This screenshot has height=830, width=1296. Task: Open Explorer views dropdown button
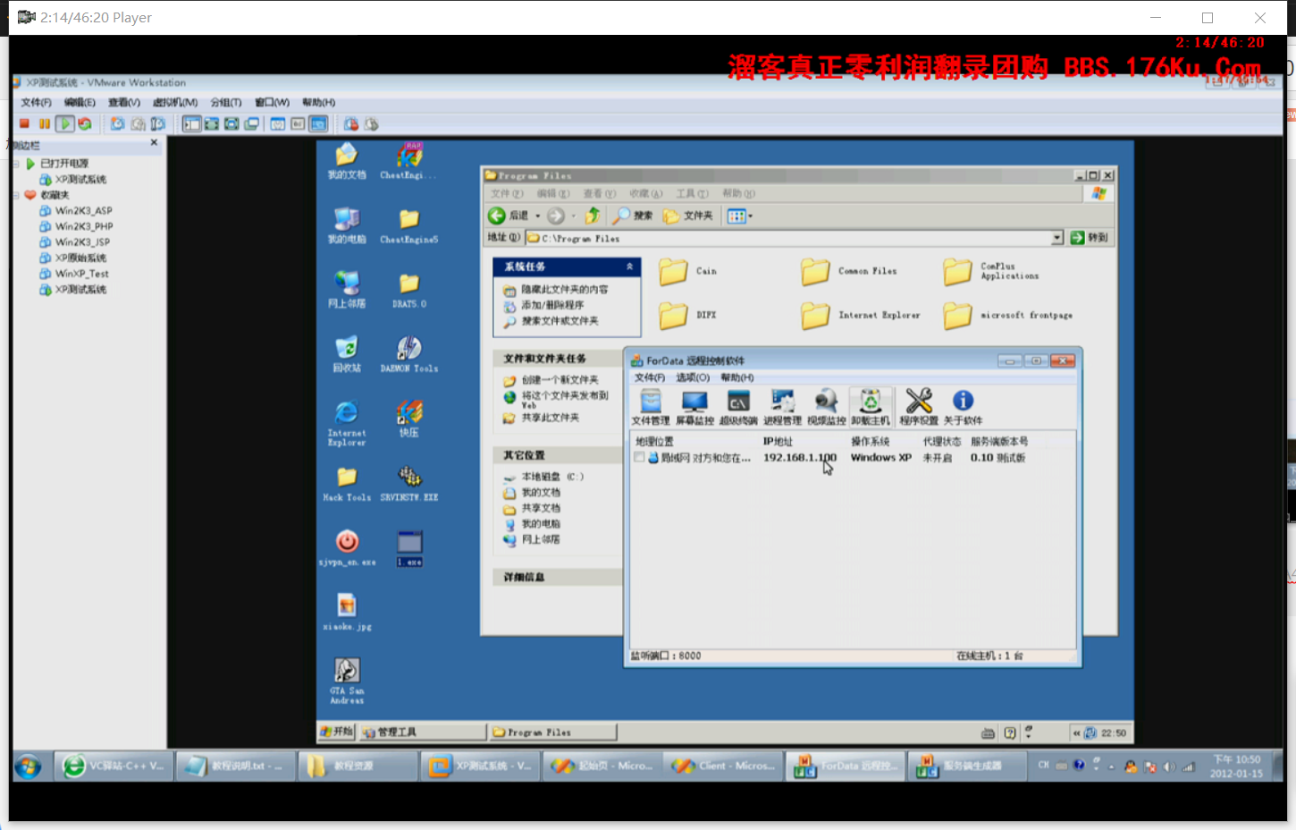739,216
